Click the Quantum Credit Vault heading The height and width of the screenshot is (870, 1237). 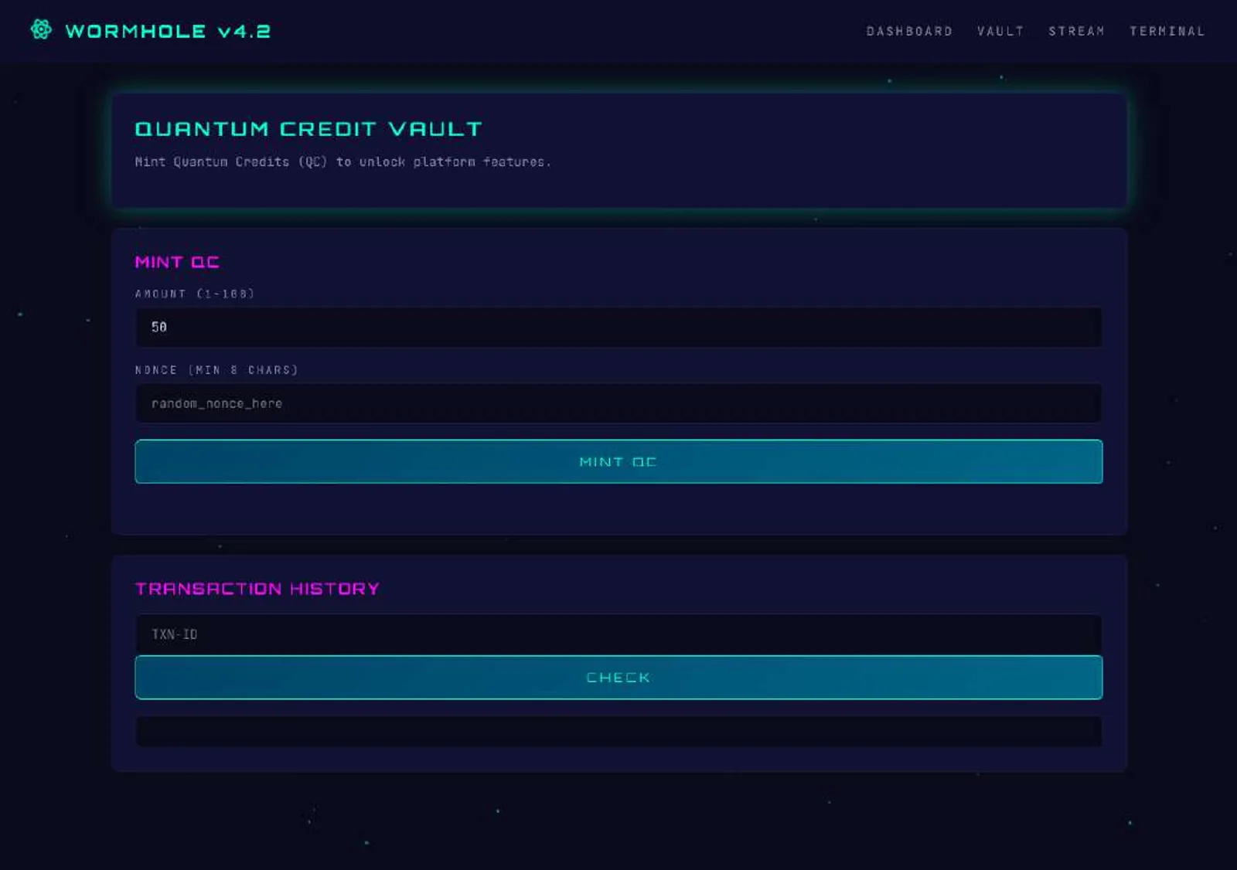pyautogui.click(x=308, y=129)
